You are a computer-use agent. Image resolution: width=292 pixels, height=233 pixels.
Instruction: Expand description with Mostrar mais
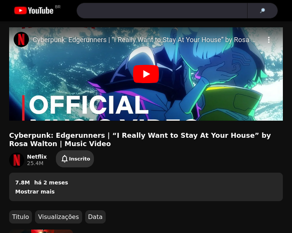click(35, 192)
